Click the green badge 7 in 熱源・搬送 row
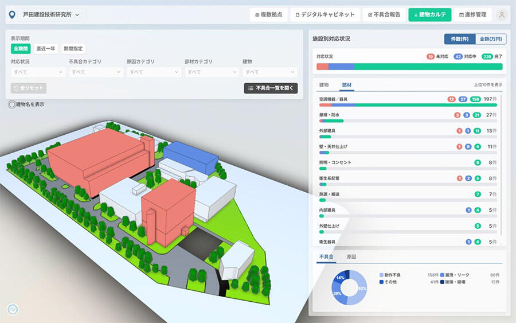516x323 pixels. tap(478, 194)
